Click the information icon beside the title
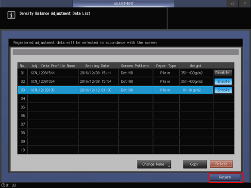The image size is (251, 188). click(x=11, y=15)
